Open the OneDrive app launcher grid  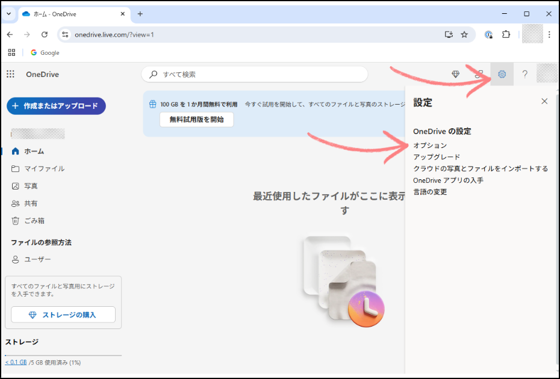pos(10,74)
